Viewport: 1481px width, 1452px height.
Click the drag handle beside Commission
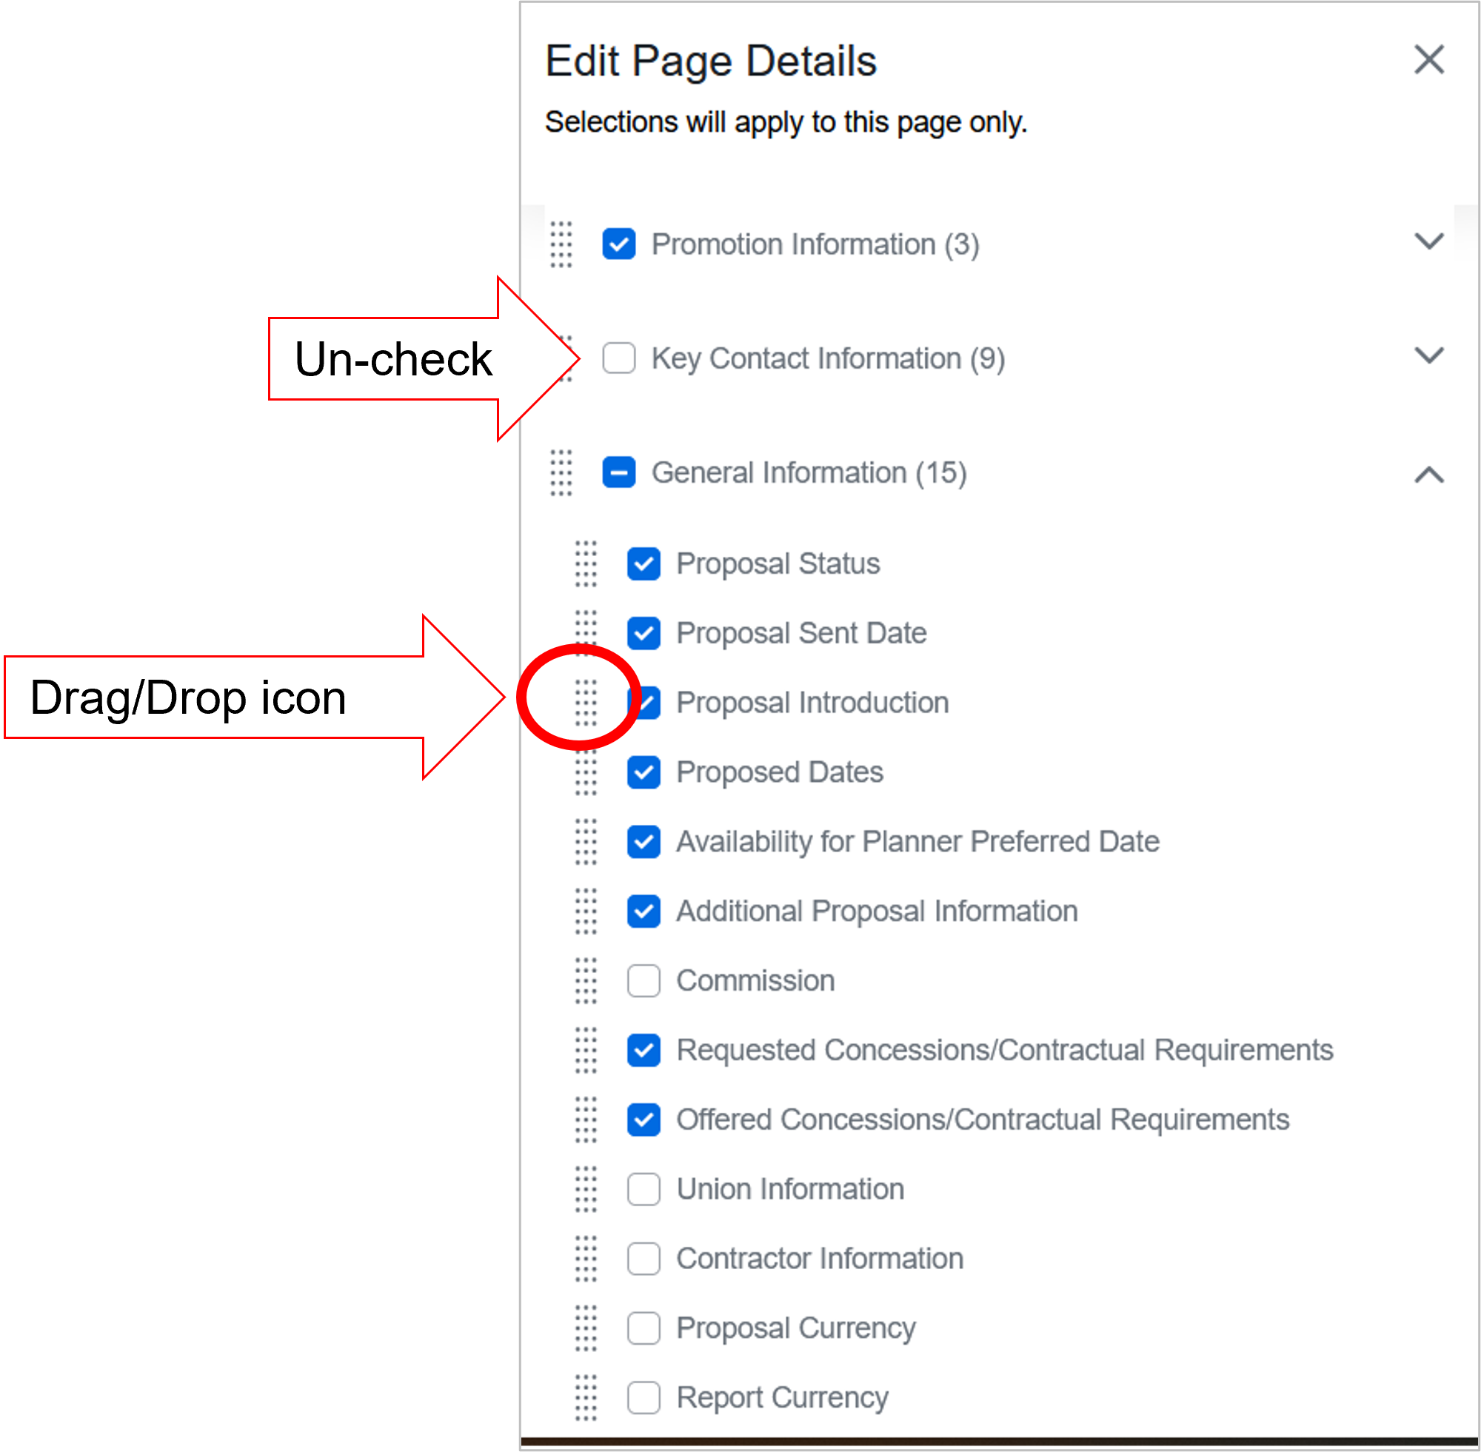tap(585, 980)
